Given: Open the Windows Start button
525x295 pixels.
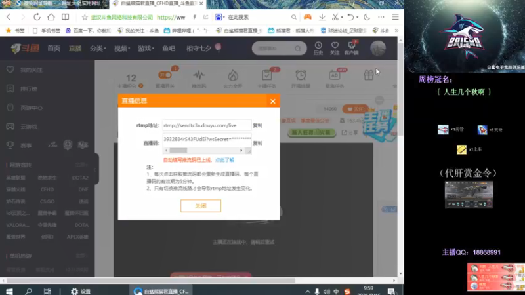Looking at the screenshot, I should [9, 291].
